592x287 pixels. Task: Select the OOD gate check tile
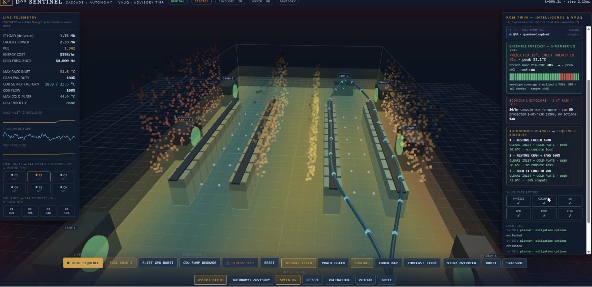click(x=518, y=214)
